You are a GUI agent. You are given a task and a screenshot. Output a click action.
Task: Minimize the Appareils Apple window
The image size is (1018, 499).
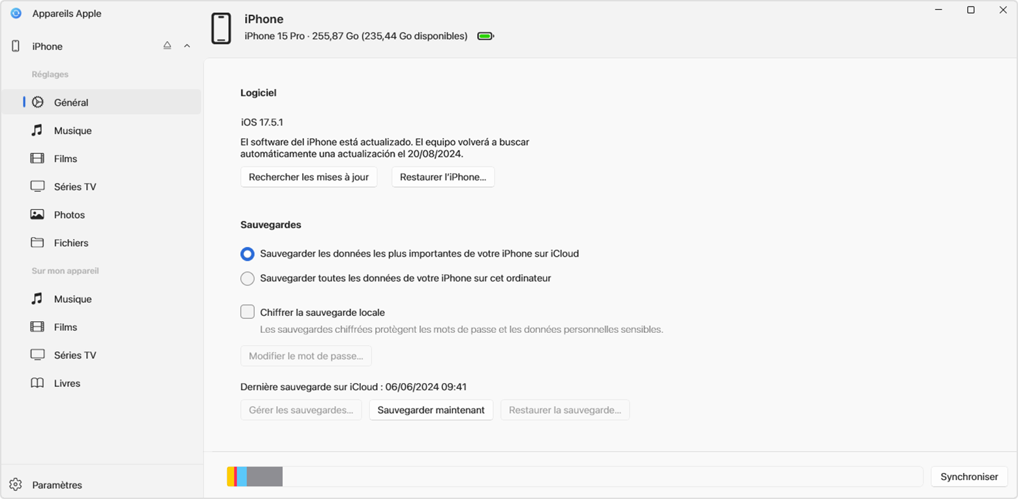(938, 10)
